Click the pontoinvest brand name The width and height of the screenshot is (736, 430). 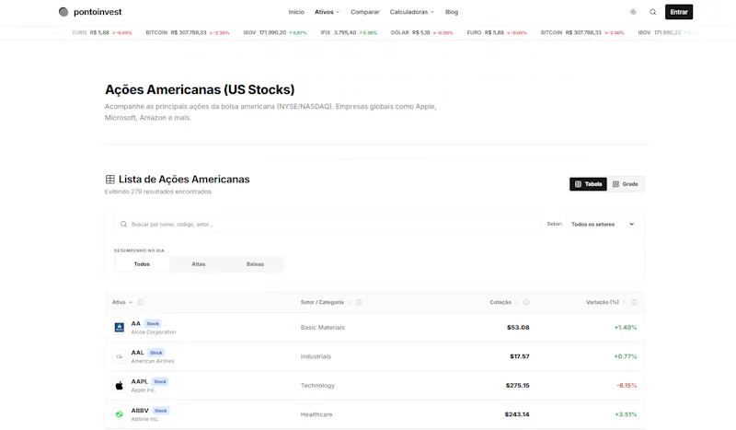(98, 12)
